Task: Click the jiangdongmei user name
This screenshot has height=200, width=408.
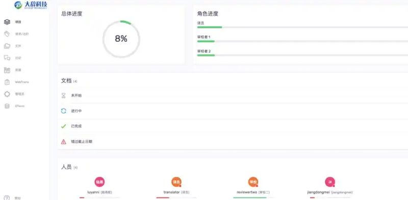Action: pyautogui.click(x=318, y=192)
